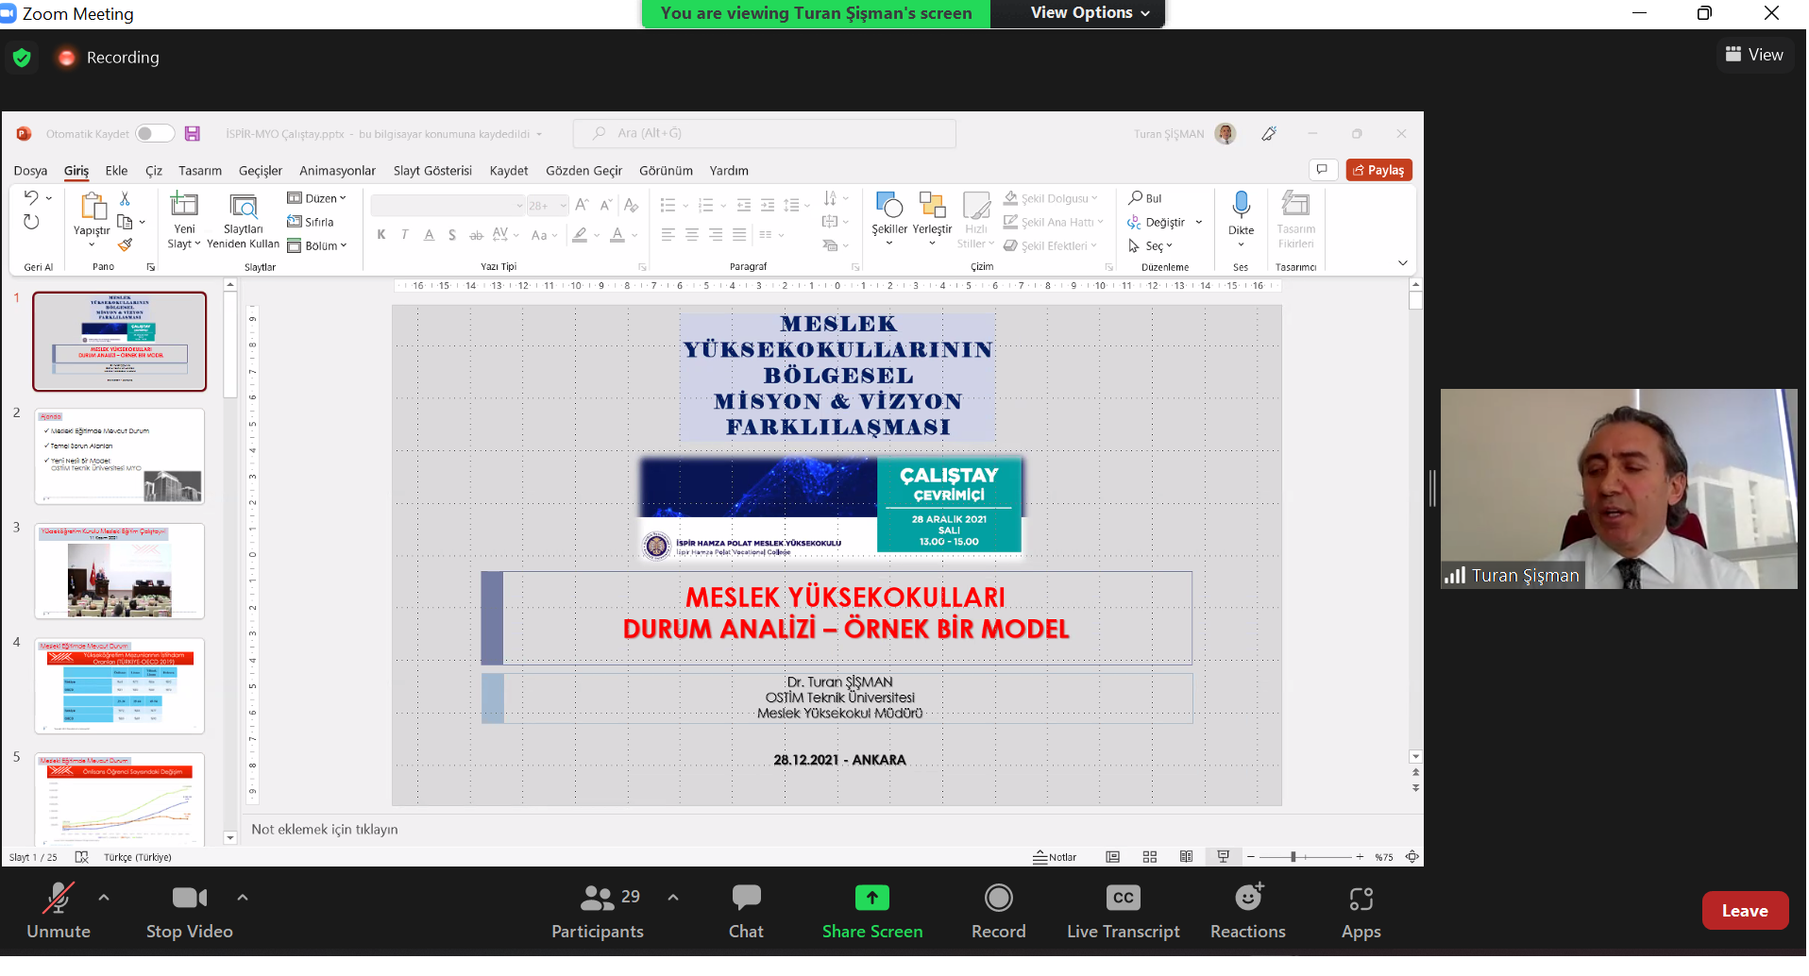Viewport: 1809px width, 976px height.
Task: Click the green Share Screen icon
Action: tap(871, 898)
